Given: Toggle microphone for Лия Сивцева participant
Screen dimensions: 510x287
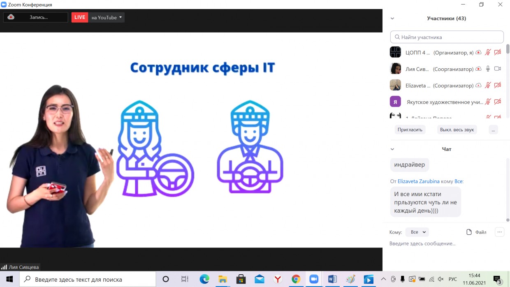Looking at the screenshot, I should (x=488, y=69).
